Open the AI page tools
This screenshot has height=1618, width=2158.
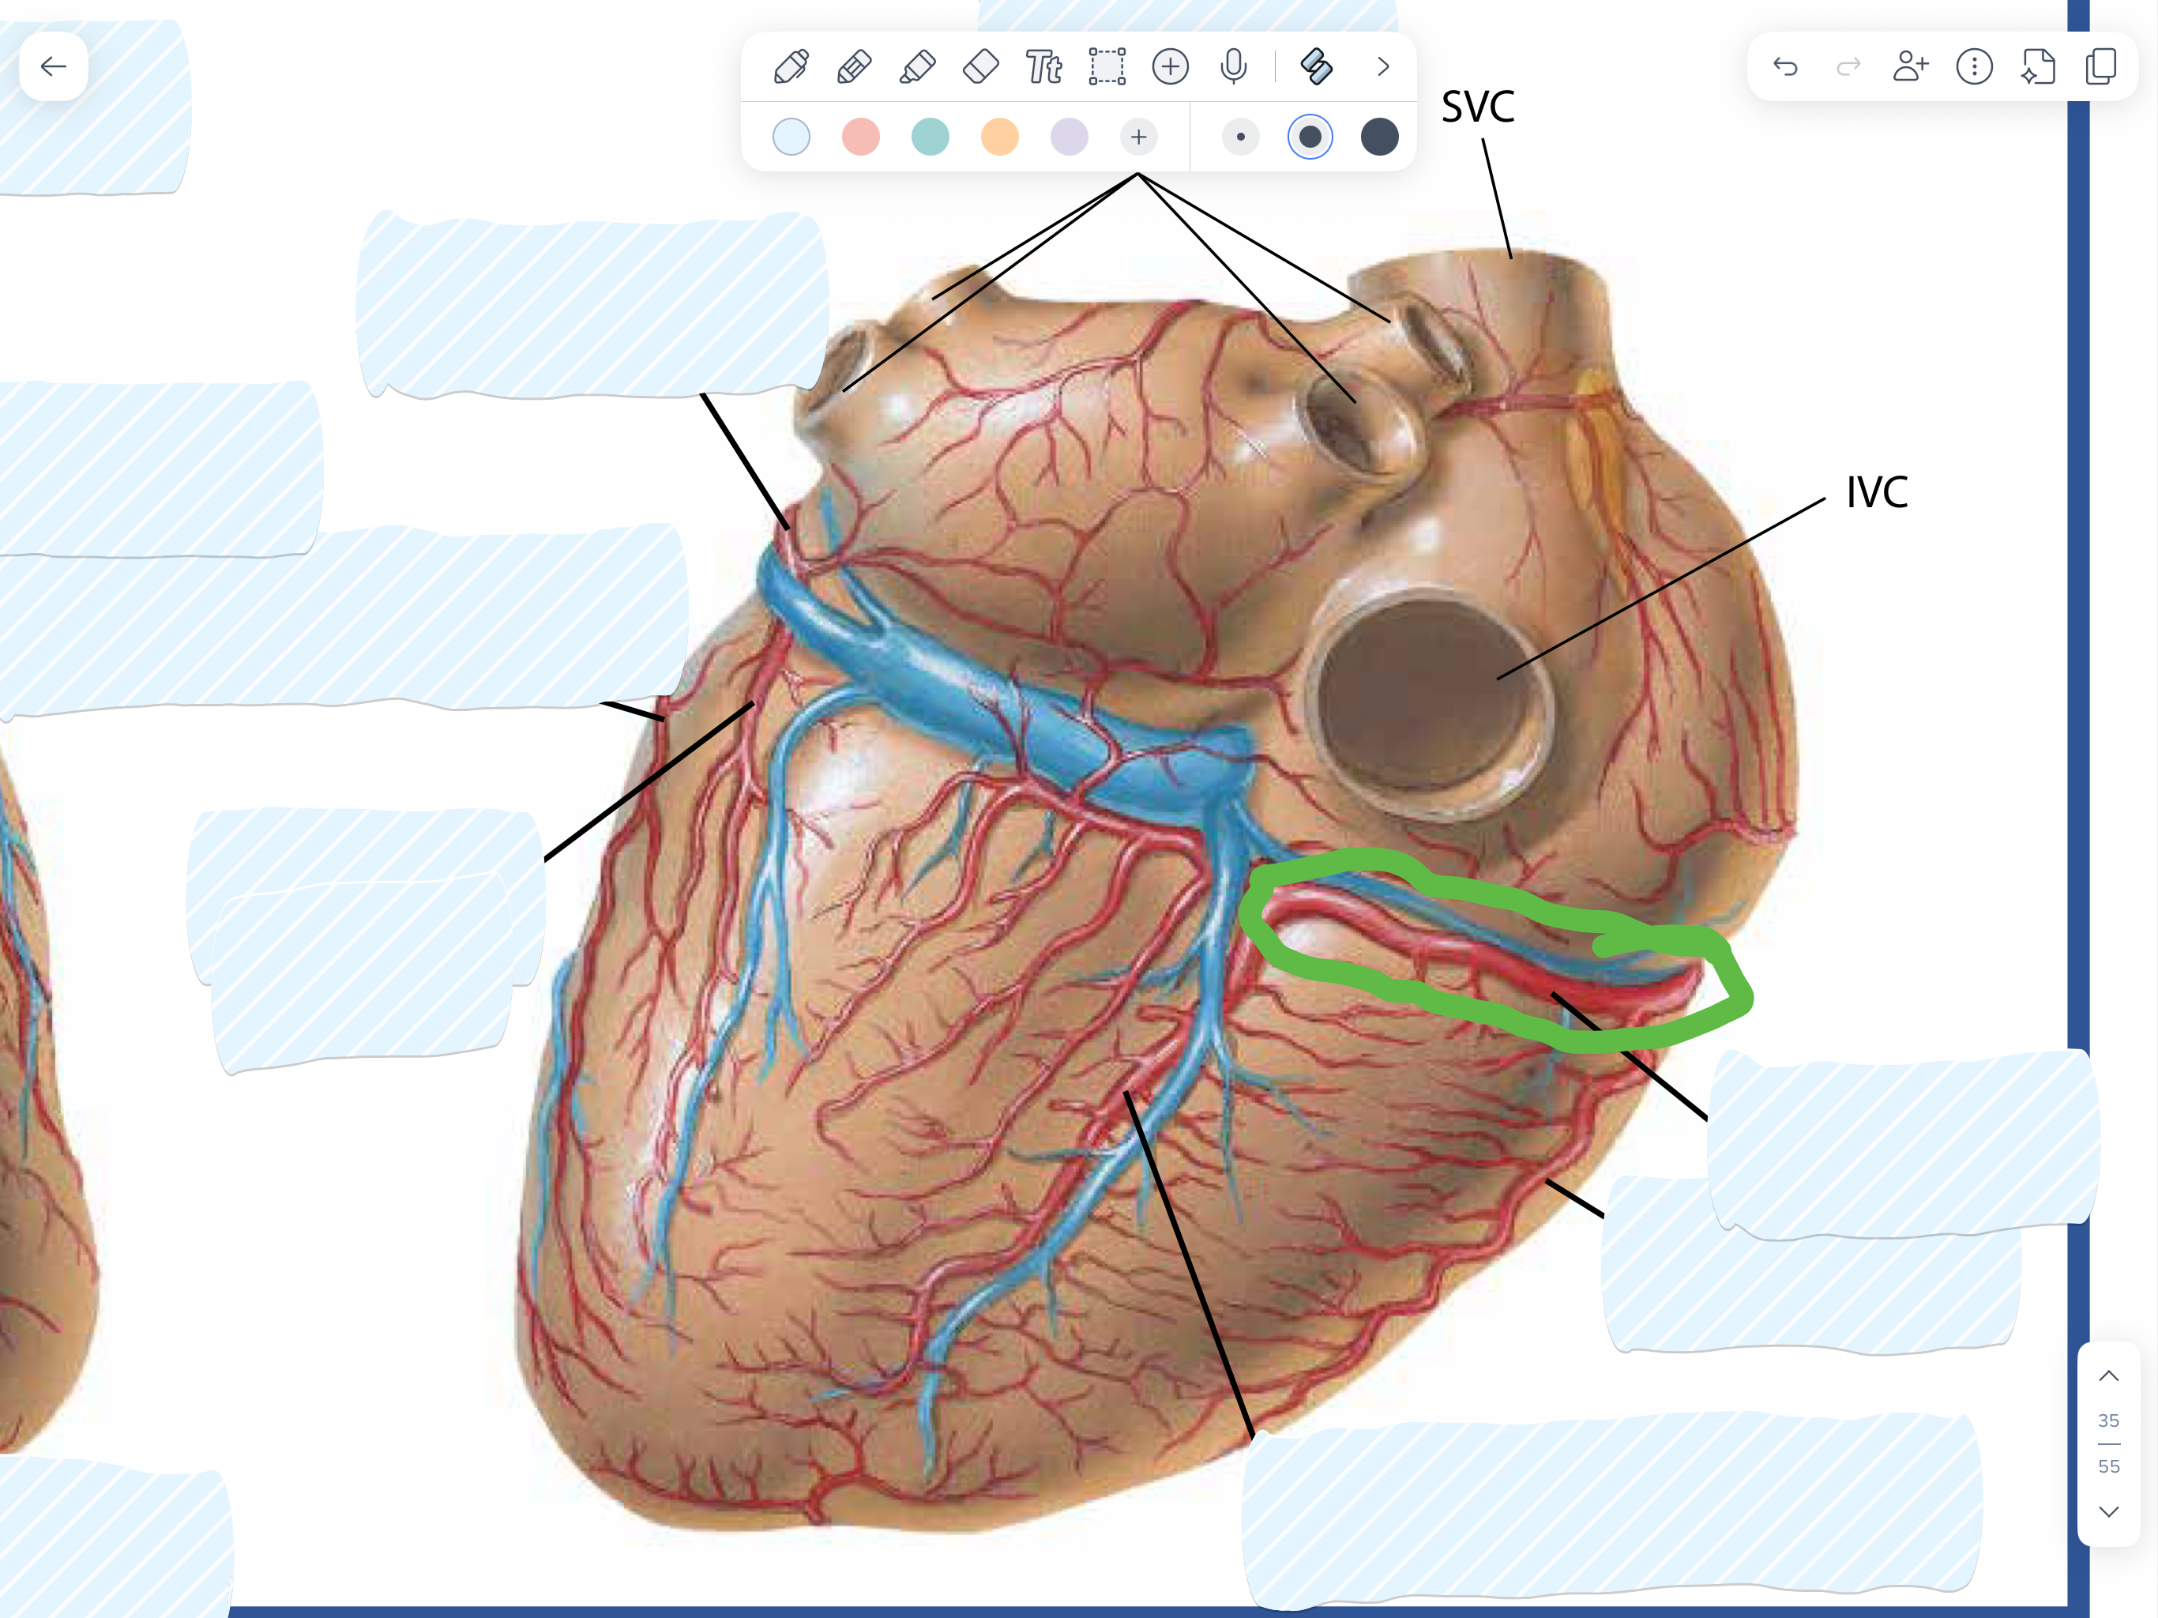(2038, 66)
